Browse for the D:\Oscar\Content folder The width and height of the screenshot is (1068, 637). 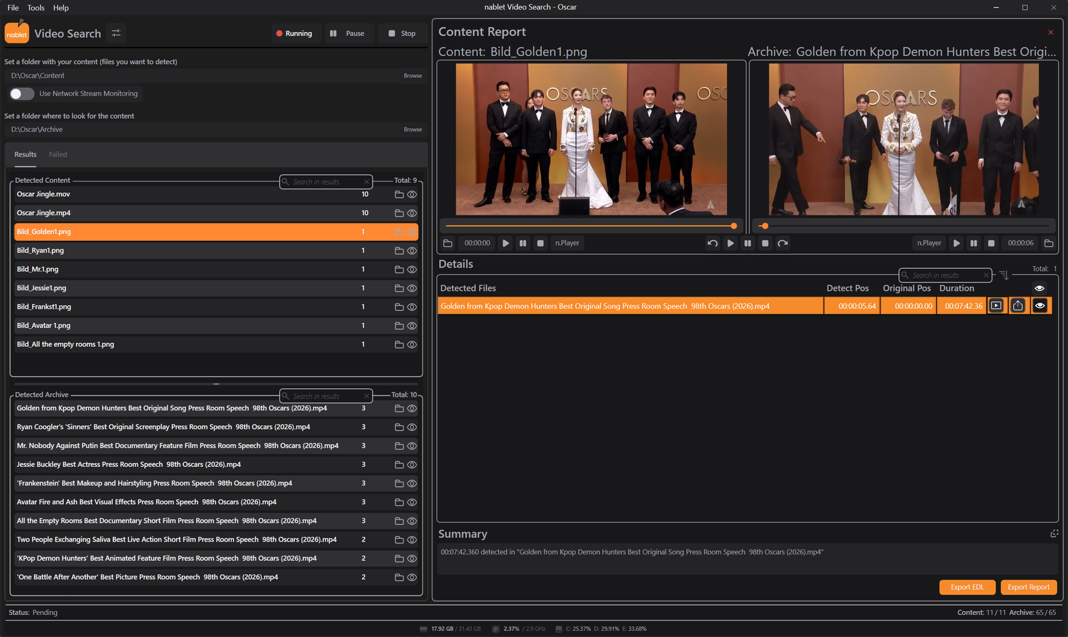click(413, 75)
